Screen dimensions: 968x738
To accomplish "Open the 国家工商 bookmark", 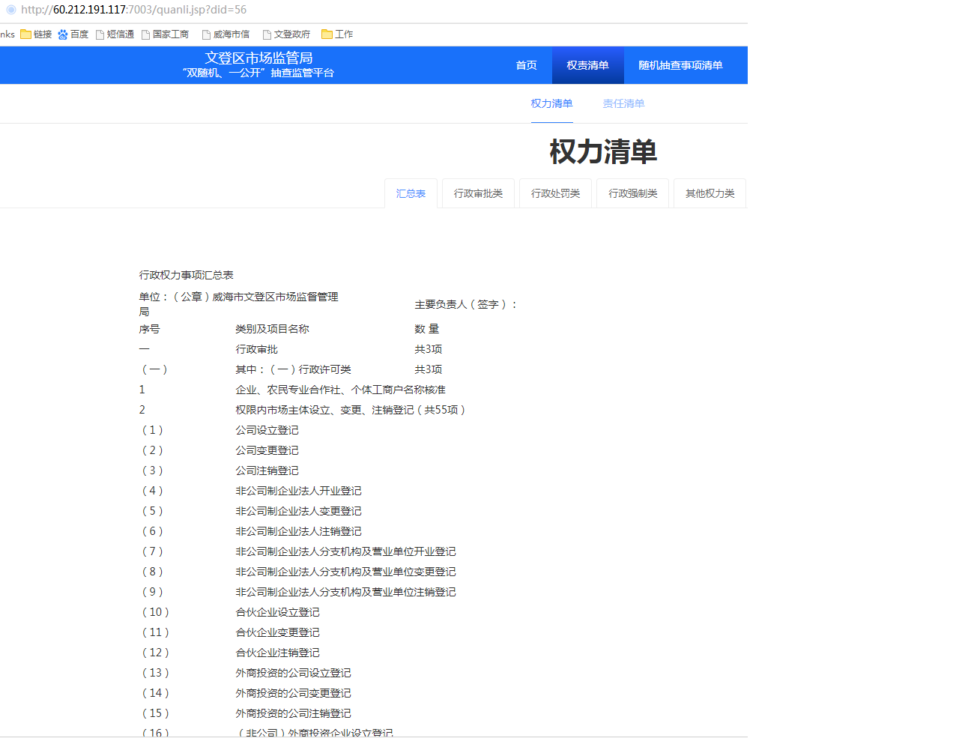I will point(165,34).
